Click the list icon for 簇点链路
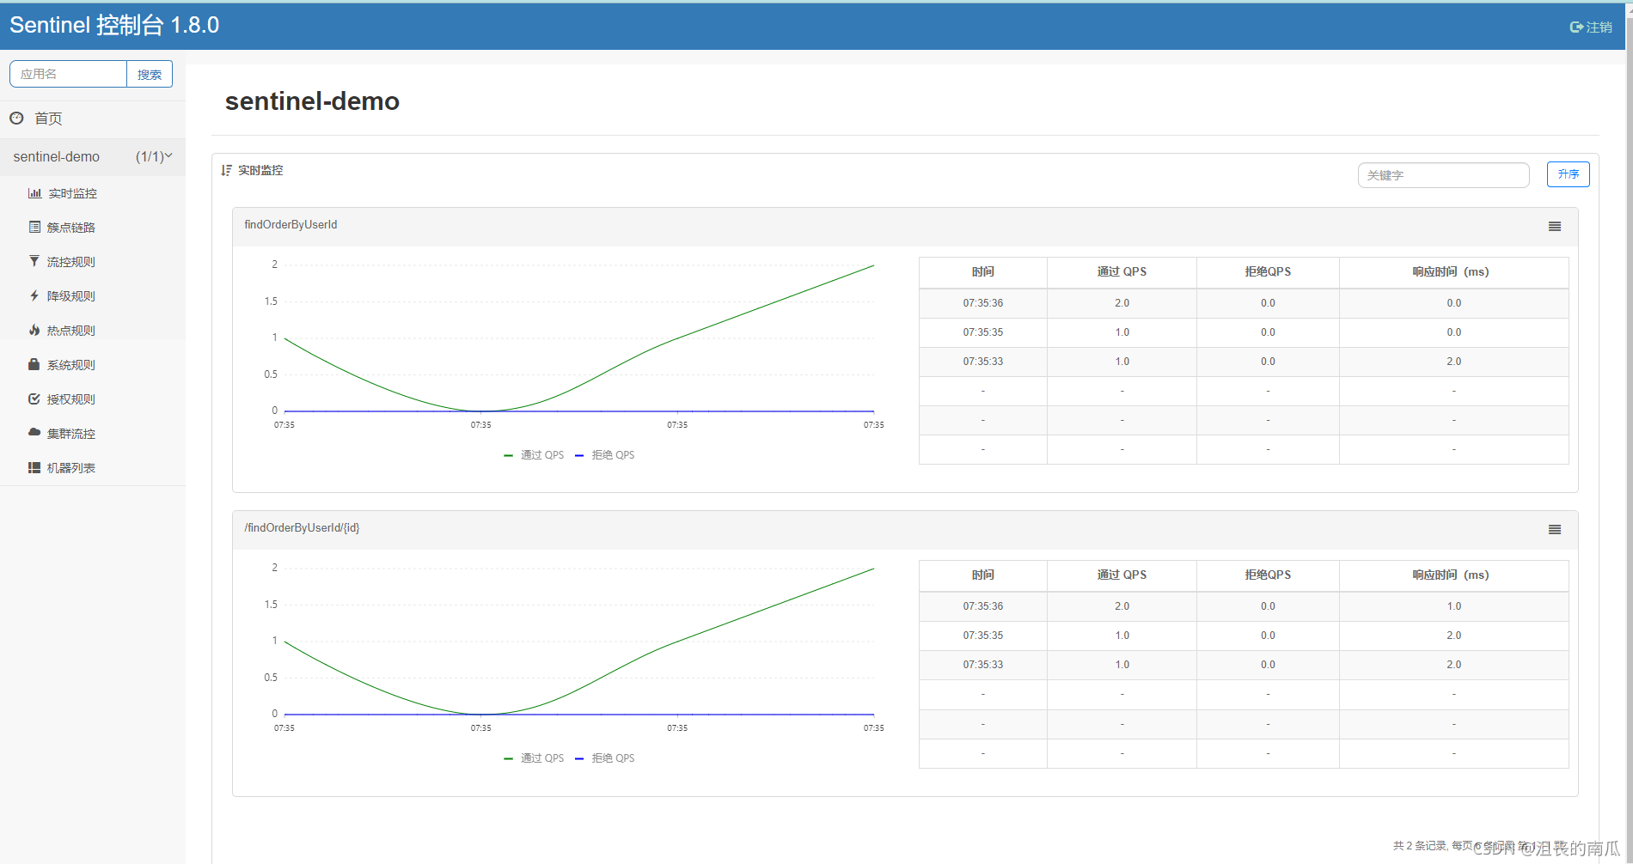 [34, 228]
